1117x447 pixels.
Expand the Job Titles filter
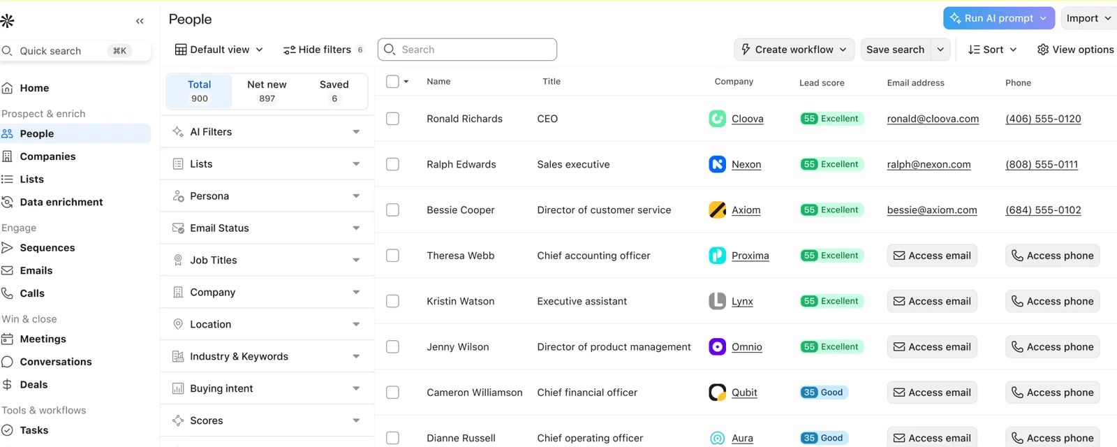pyautogui.click(x=267, y=261)
